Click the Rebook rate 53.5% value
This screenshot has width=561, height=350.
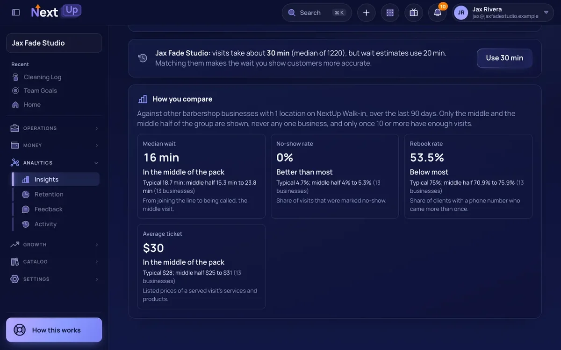click(x=427, y=157)
